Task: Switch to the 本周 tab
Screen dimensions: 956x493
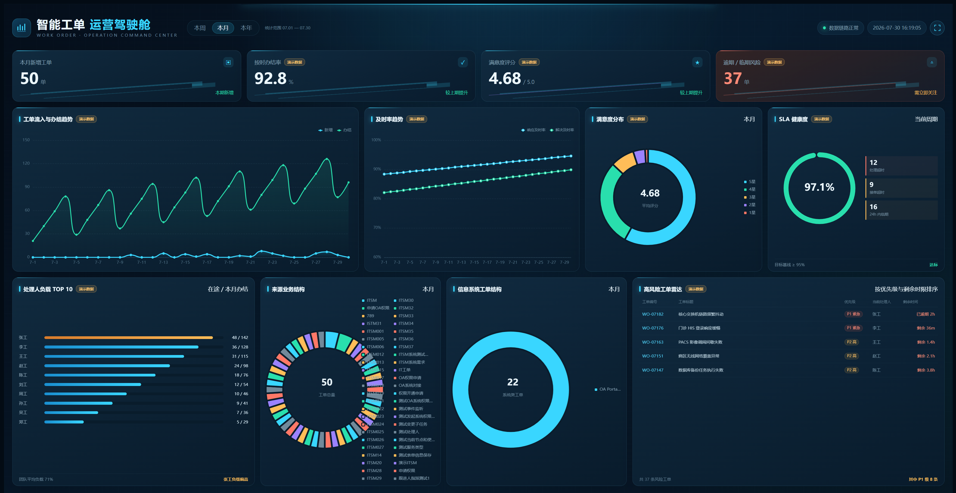Action: 200,28
